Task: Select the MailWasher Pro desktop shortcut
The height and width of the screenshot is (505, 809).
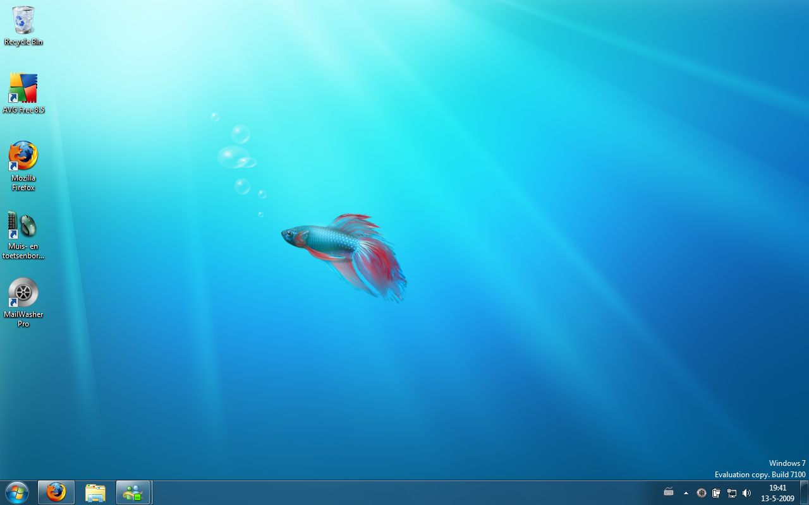Action: (x=23, y=303)
